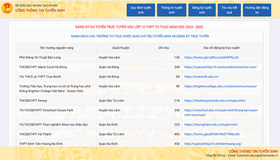Open Hướng dẫn đăng ký page
Screen dimensions: 280x160
257,10
